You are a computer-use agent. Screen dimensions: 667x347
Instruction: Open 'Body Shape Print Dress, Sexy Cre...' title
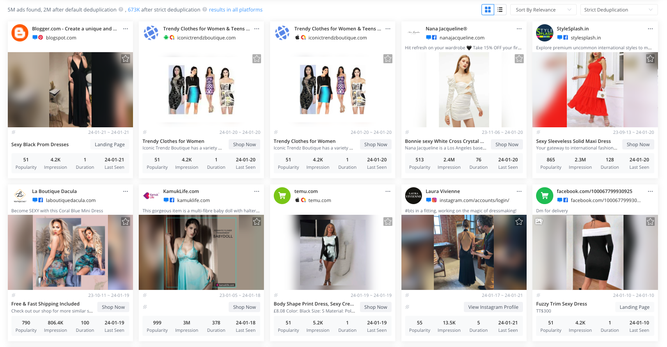(314, 304)
